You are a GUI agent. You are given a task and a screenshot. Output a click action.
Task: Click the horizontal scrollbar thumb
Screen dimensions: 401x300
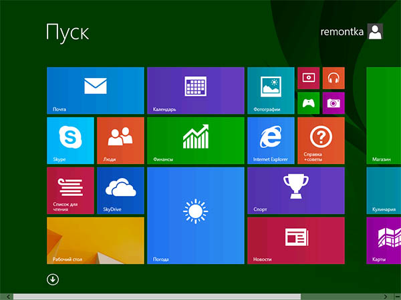coord(157,297)
